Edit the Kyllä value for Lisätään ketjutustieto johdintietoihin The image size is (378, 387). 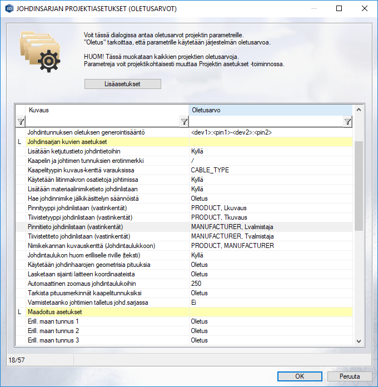[x=270, y=152]
